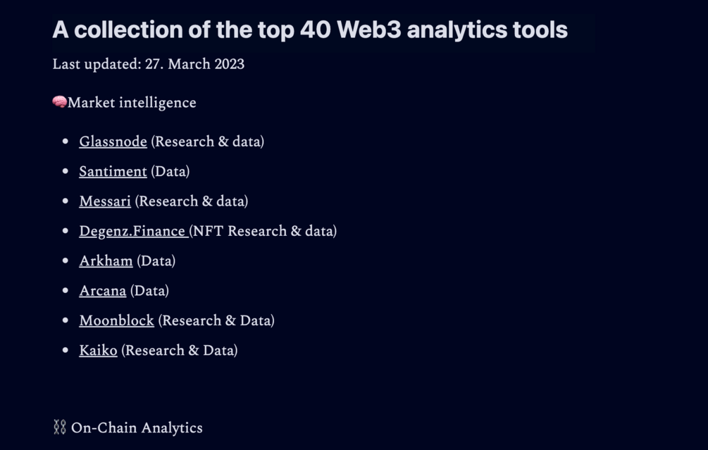This screenshot has height=450, width=708.
Task: Click the 'Market intelligence' section heading
Action: click(x=132, y=103)
